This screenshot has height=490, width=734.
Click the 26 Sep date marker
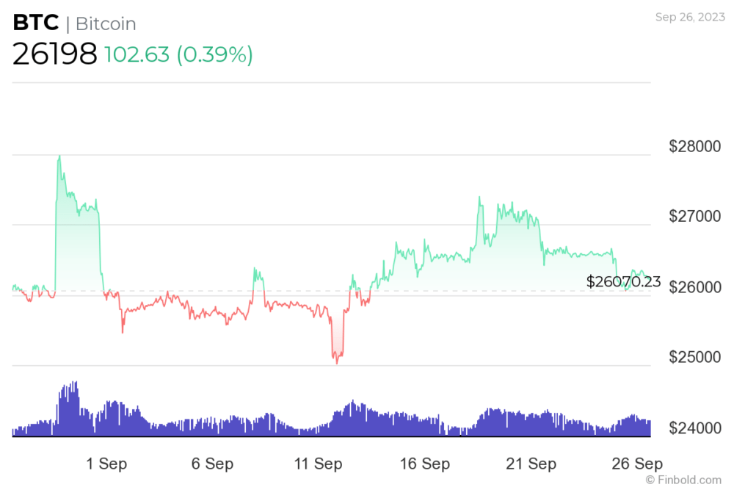[x=637, y=464]
